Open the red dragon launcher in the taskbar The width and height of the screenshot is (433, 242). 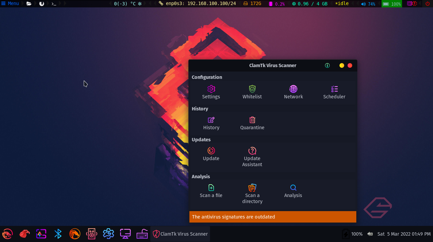[7, 234]
